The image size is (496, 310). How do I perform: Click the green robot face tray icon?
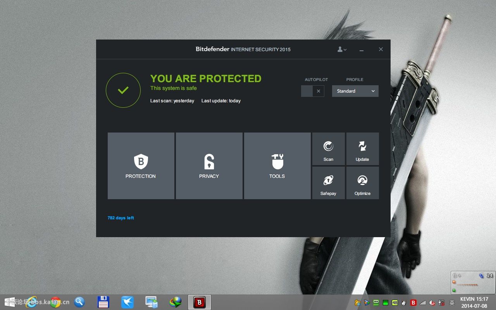[x=376, y=303]
